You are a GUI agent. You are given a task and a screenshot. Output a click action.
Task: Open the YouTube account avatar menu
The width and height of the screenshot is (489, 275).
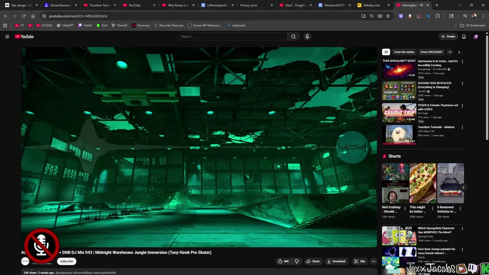click(476, 37)
